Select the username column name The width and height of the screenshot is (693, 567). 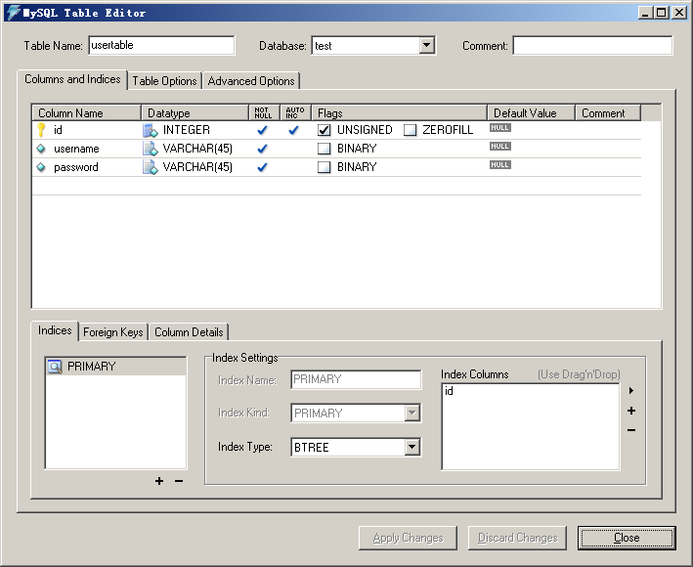pyautogui.click(x=76, y=149)
